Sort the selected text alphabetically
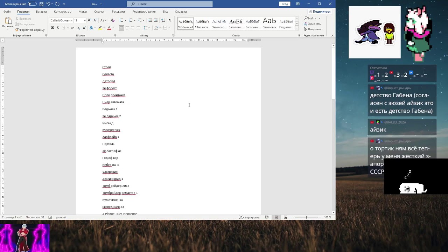Viewport: 448px width, 252px height. click(163, 20)
